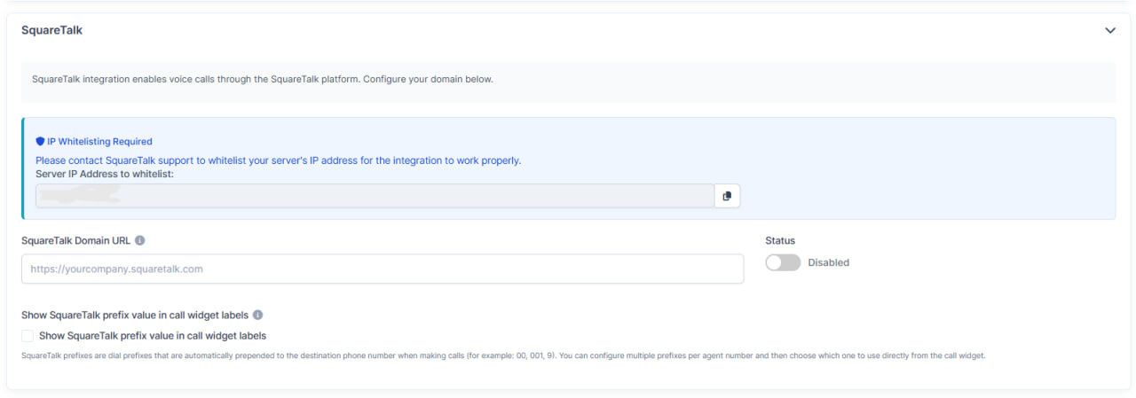Click 'Server IP Address to whitelist' label
Image resolution: width=1136 pixels, height=398 pixels.
(105, 173)
